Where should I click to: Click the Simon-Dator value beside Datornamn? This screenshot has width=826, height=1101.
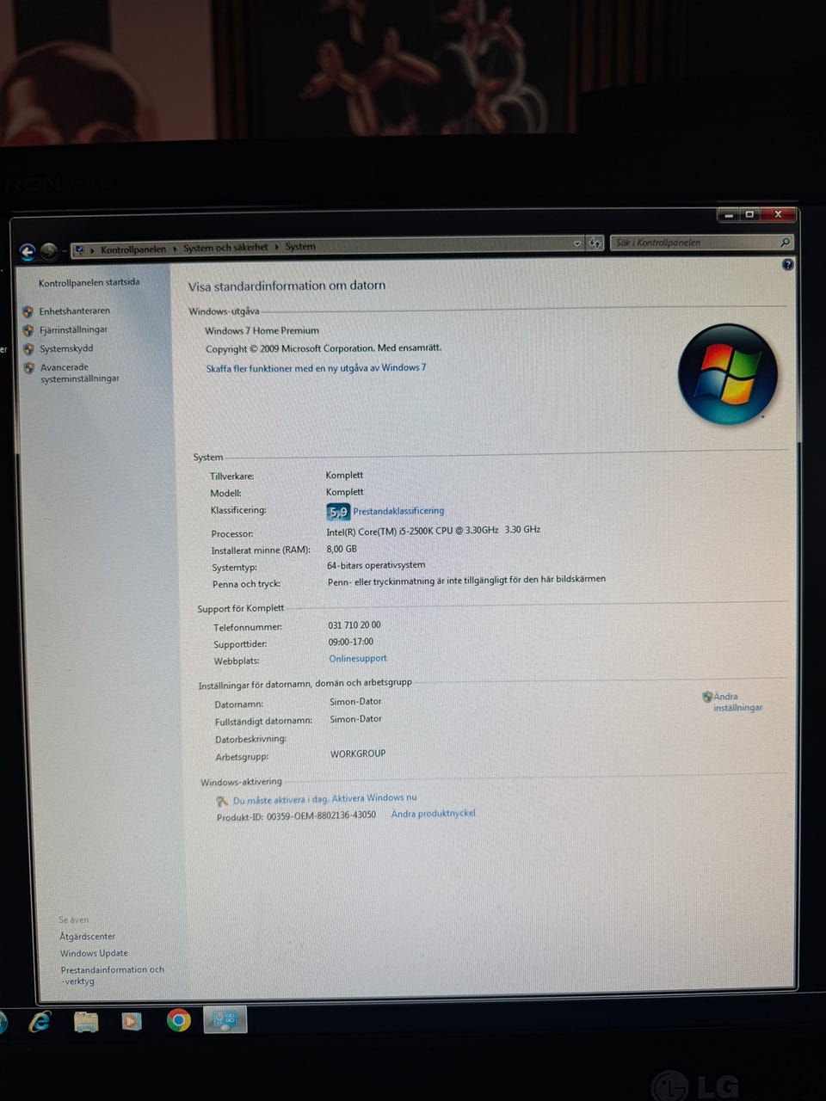click(355, 702)
